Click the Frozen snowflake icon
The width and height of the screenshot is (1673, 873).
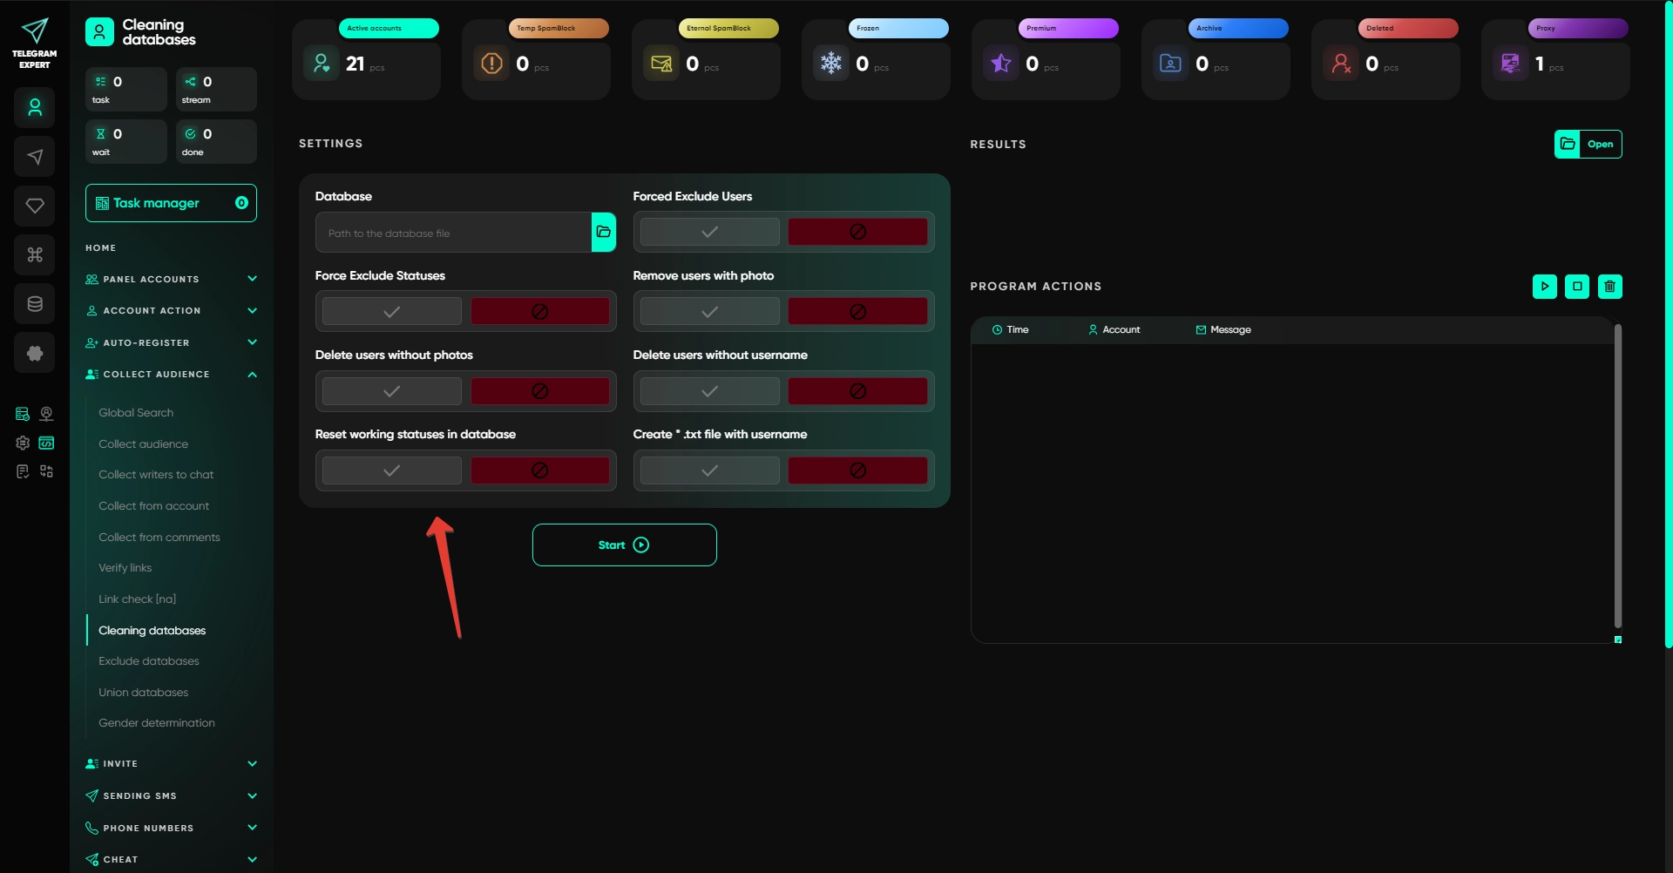831,64
